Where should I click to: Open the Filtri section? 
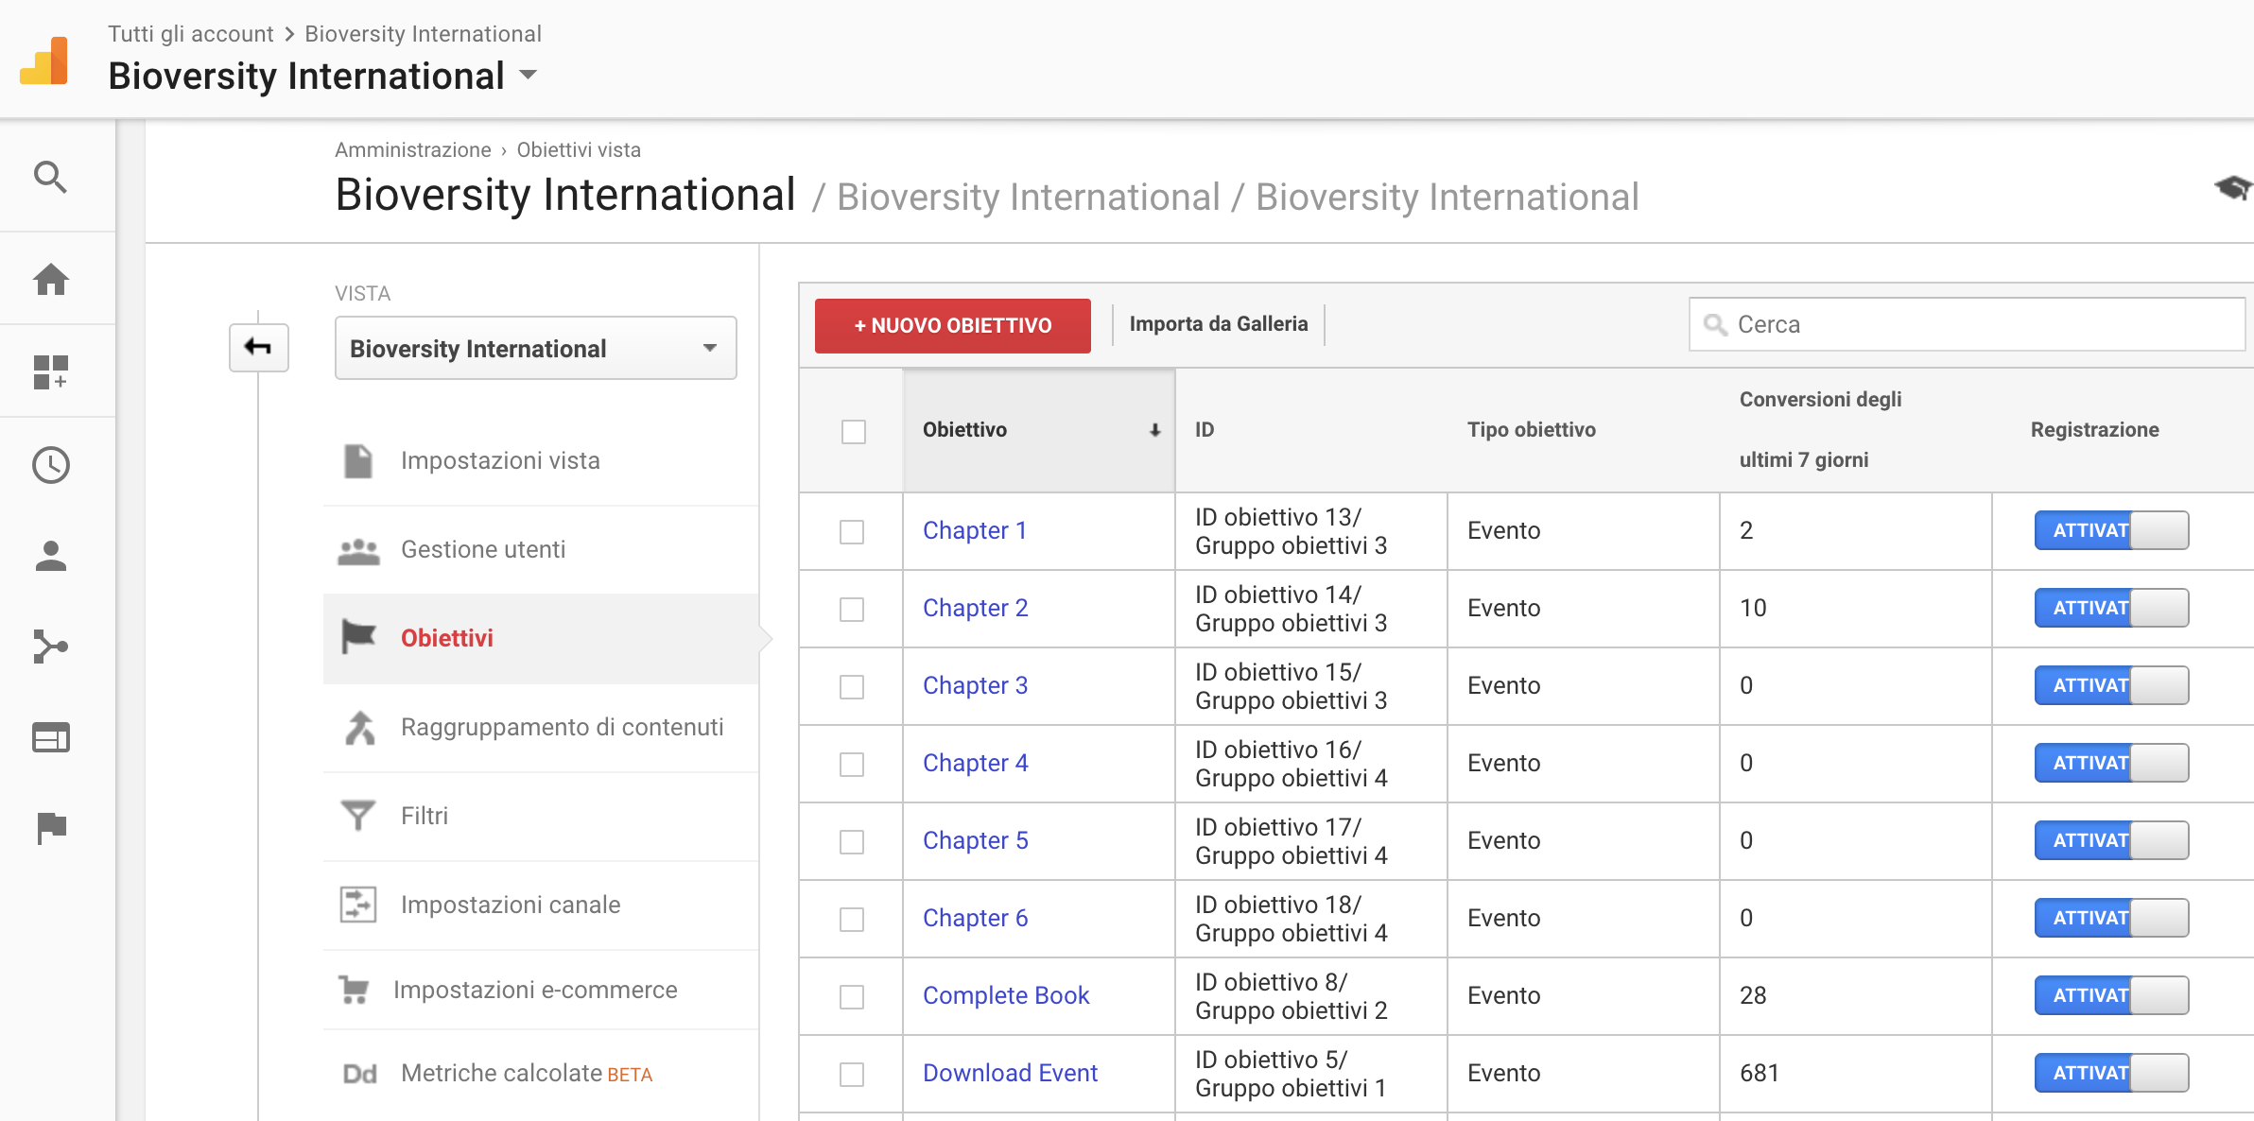point(425,816)
